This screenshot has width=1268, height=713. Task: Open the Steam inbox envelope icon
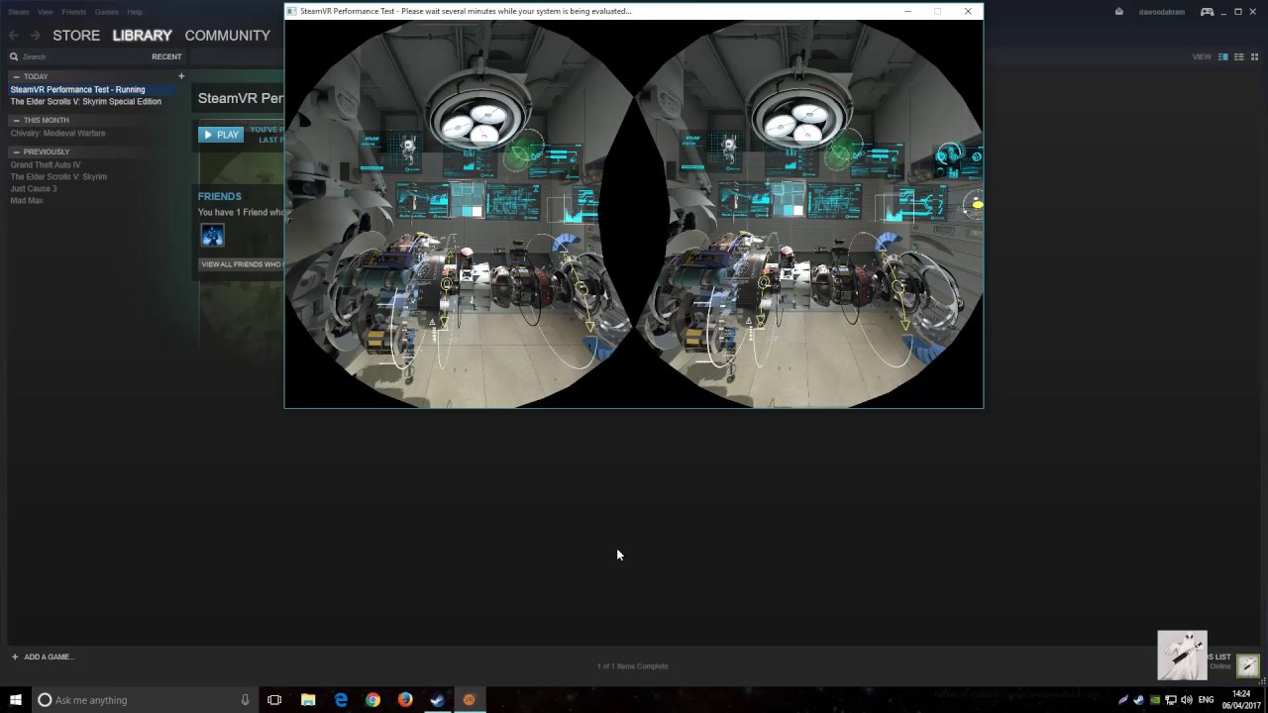pos(1119,12)
